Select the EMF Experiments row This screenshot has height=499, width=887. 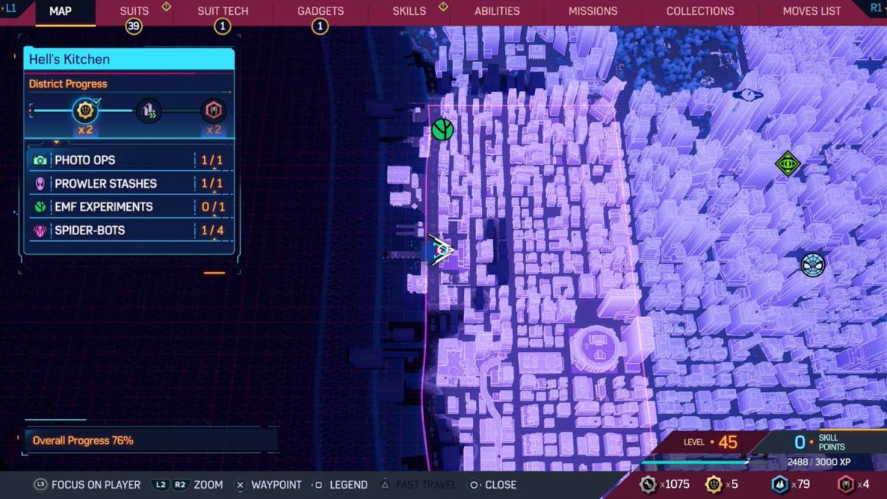tap(129, 207)
